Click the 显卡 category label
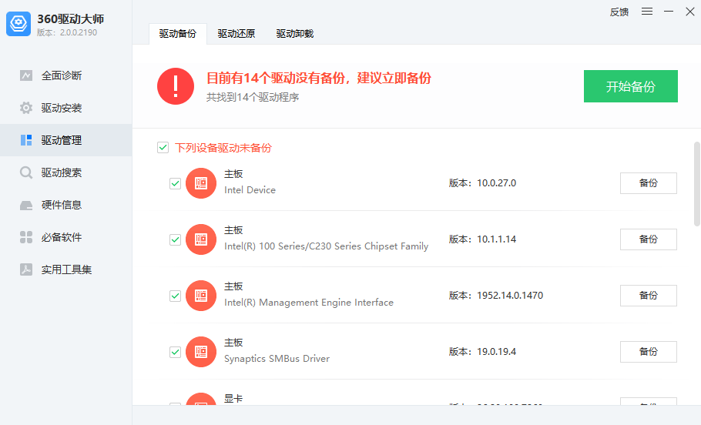The height and width of the screenshot is (425, 701). (233, 399)
